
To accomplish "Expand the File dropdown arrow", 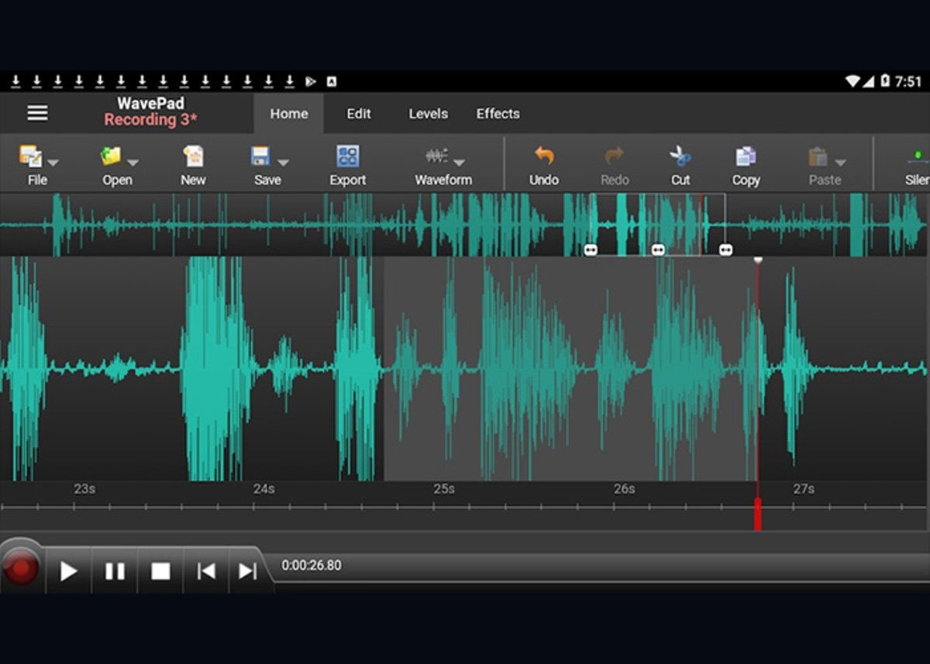I will coord(53,165).
